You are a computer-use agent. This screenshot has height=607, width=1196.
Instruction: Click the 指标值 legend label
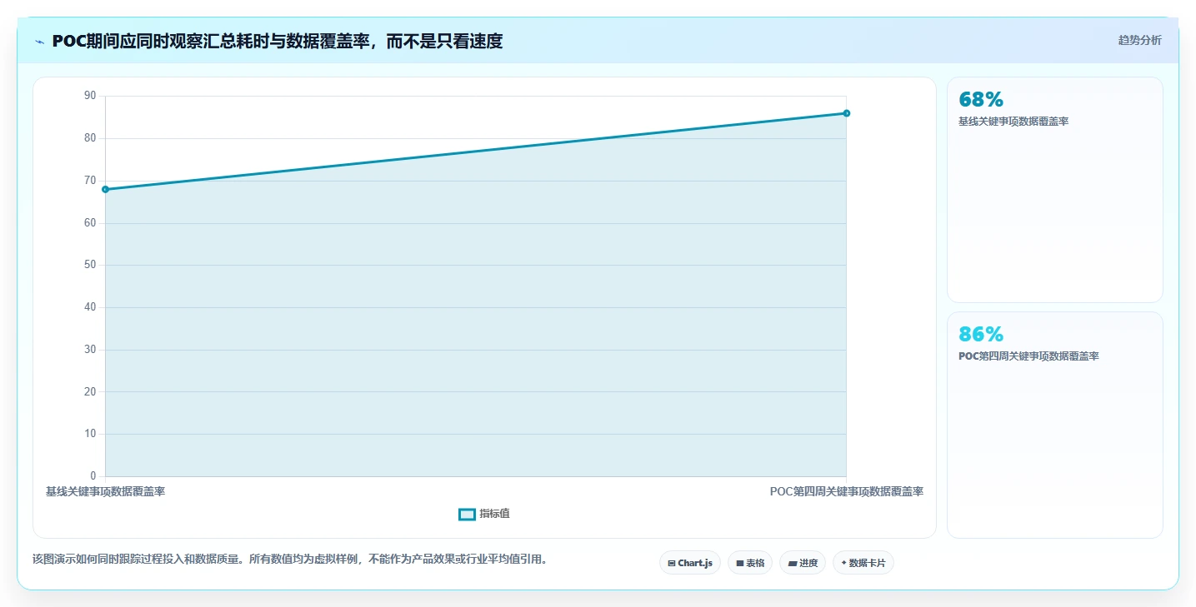point(494,514)
